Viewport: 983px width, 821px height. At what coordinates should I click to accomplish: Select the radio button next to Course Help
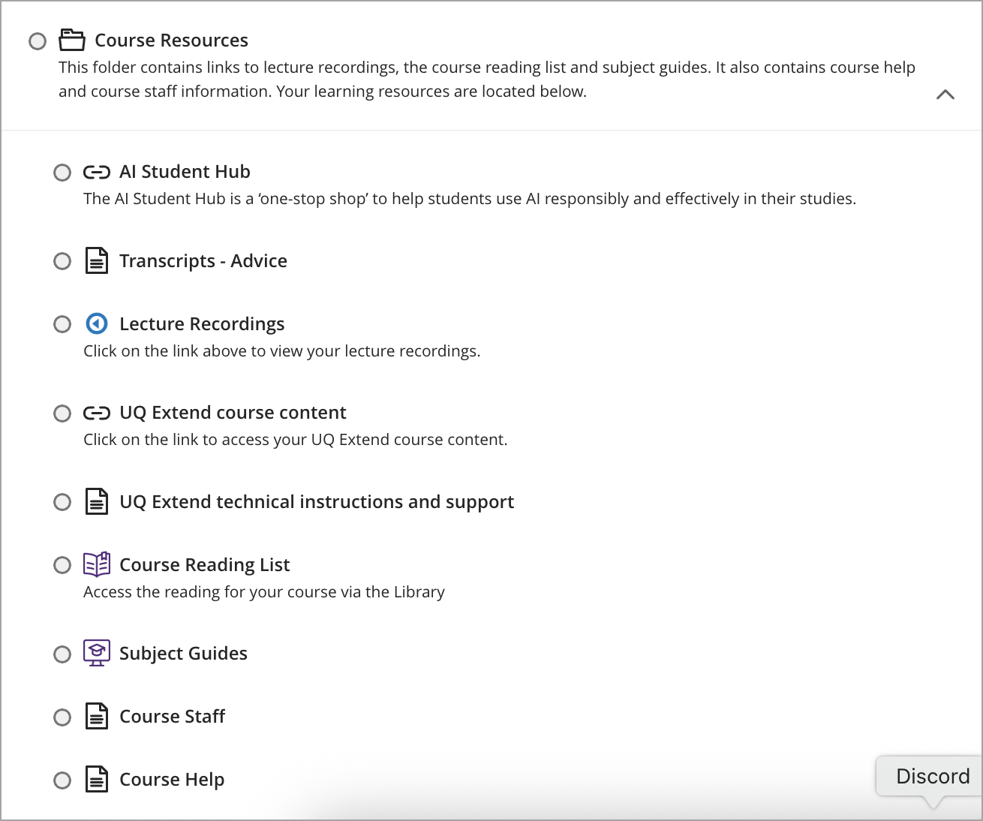tap(62, 780)
